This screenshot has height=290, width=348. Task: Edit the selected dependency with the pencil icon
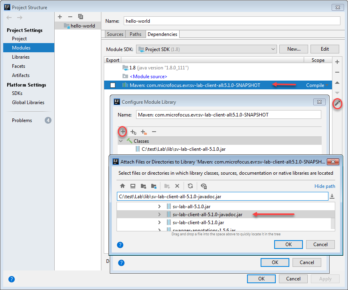[337, 103]
